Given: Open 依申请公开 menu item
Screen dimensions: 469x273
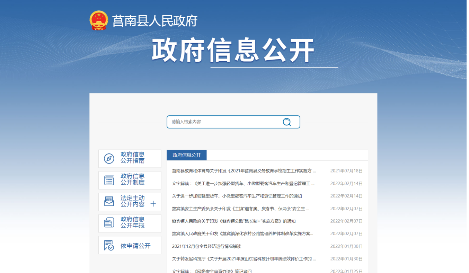Looking at the screenshot, I should (x=130, y=245).
